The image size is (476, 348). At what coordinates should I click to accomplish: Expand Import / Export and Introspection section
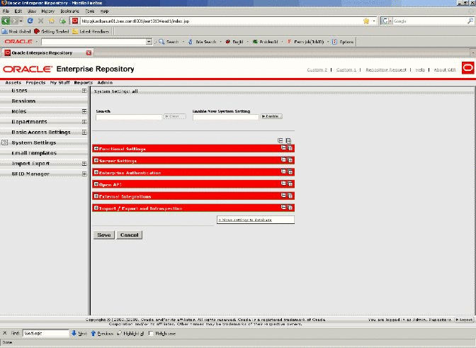[96, 208]
